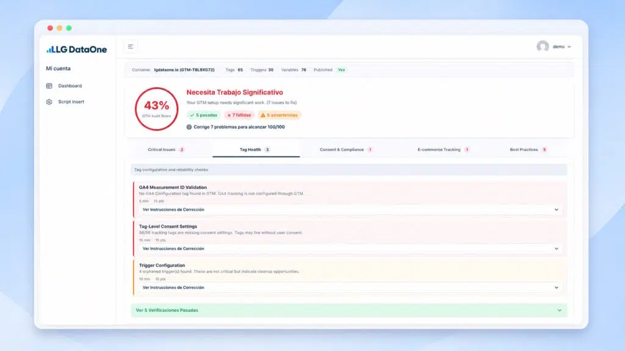The height and width of the screenshot is (351, 625).
Task: Click the Mi cuenta sidebar heading
Action: pyautogui.click(x=58, y=68)
